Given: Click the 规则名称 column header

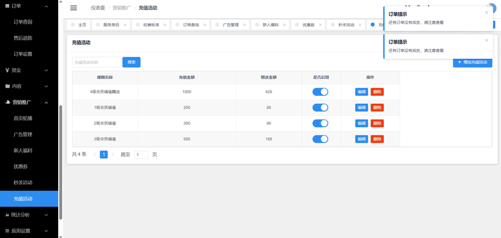Looking at the screenshot, I should [x=105, y=77].
